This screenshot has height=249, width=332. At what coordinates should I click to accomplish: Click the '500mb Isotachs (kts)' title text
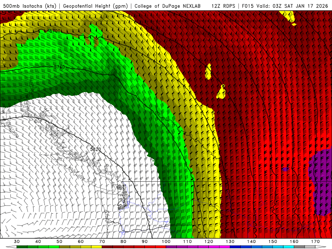[29, 6]
